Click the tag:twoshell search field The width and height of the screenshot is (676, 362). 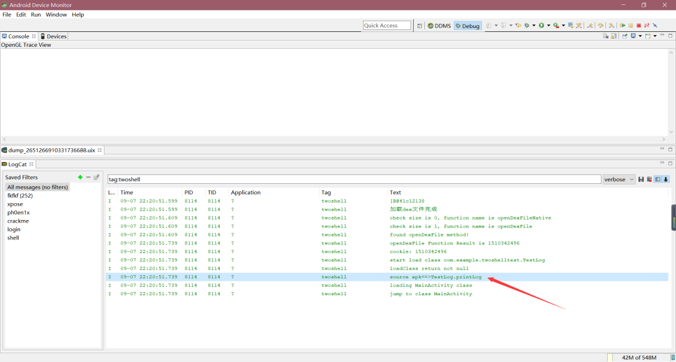[x=354, y=179]
